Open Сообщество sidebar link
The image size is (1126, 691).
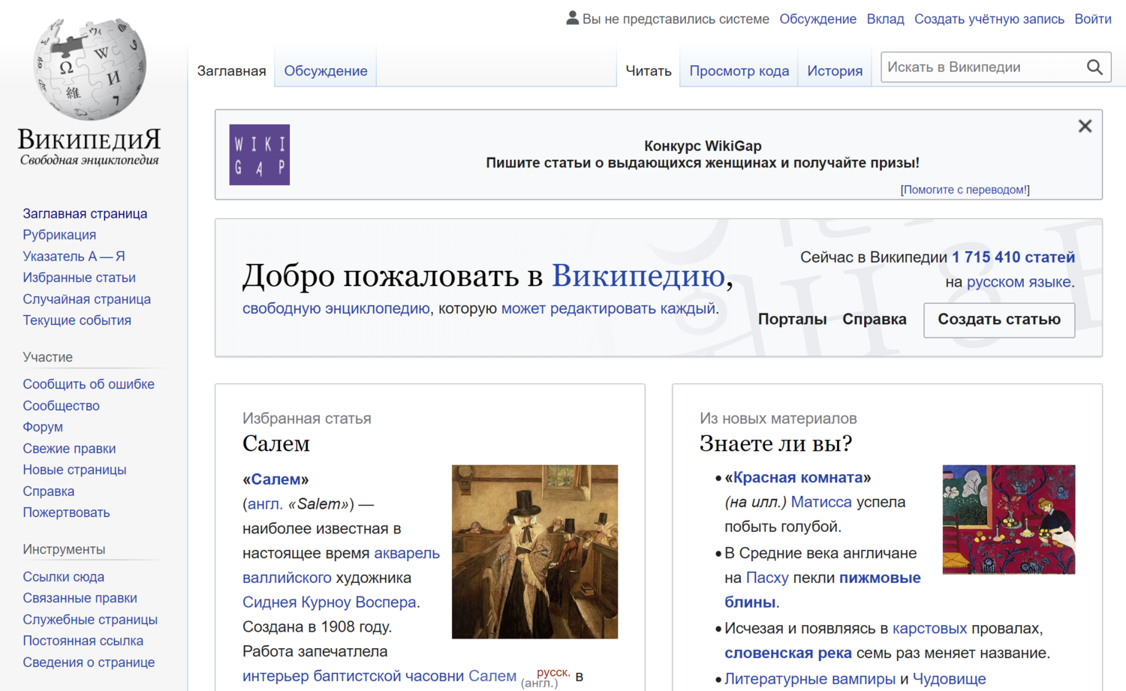coord(61,406)
